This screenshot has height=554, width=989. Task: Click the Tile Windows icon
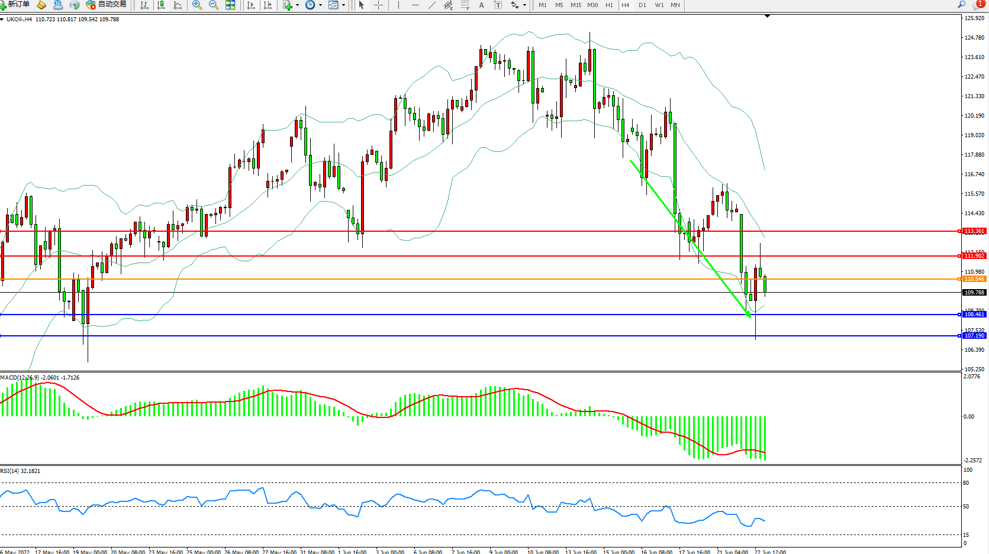[230, 5]
